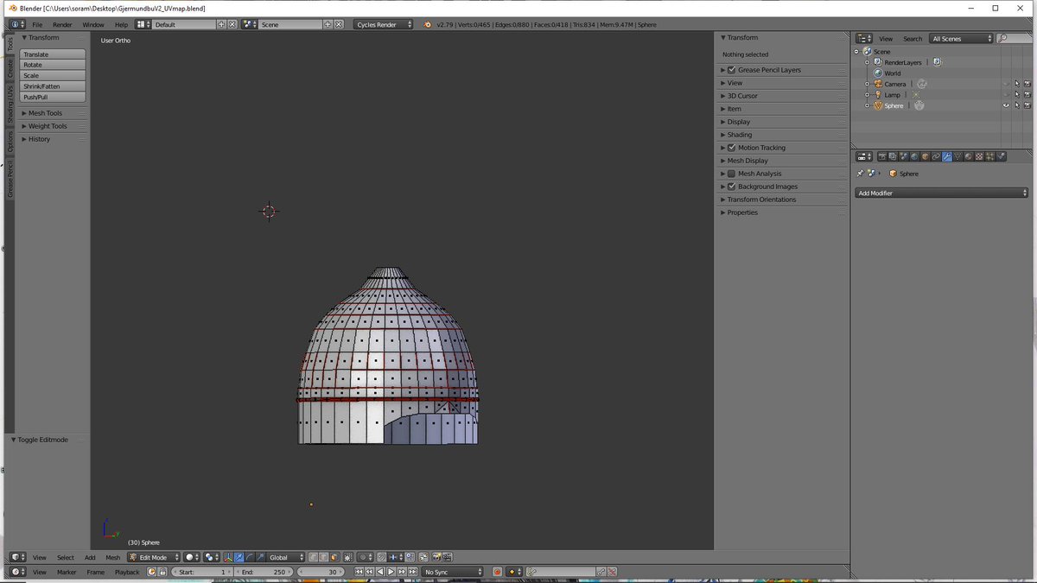Click the Camera object icon in outliner
Screen dimensions: 1037x583
point(878,84)
